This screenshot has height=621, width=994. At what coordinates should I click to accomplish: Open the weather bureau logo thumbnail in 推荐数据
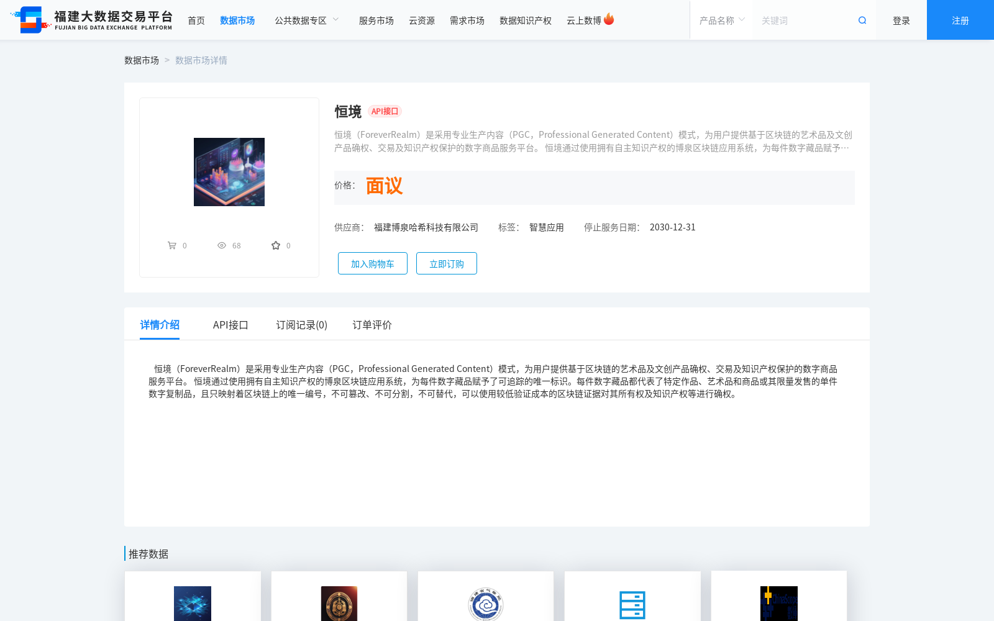pos(485,603)
